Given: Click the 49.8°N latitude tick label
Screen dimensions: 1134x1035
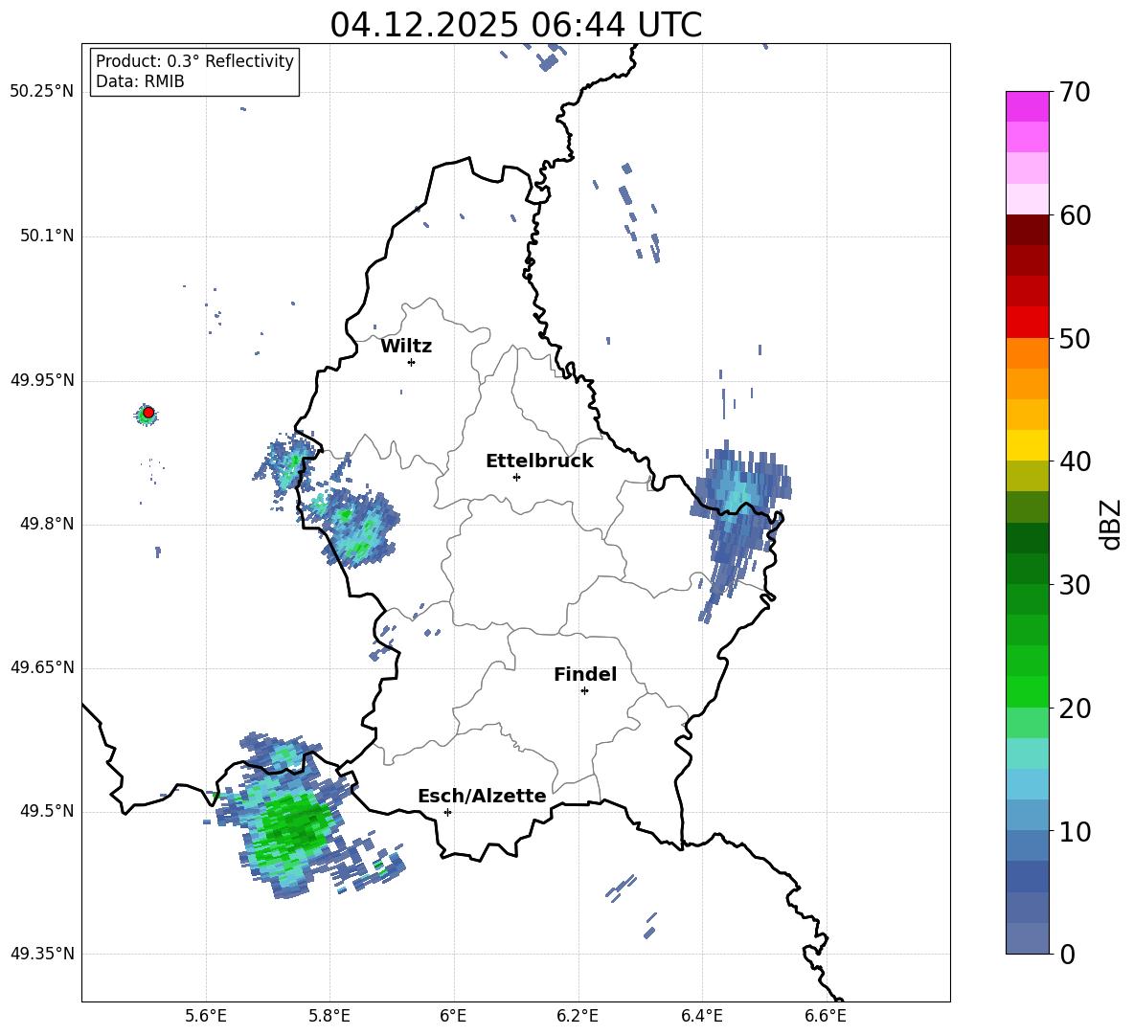Looking at the screenshot, I should [47, 524].
